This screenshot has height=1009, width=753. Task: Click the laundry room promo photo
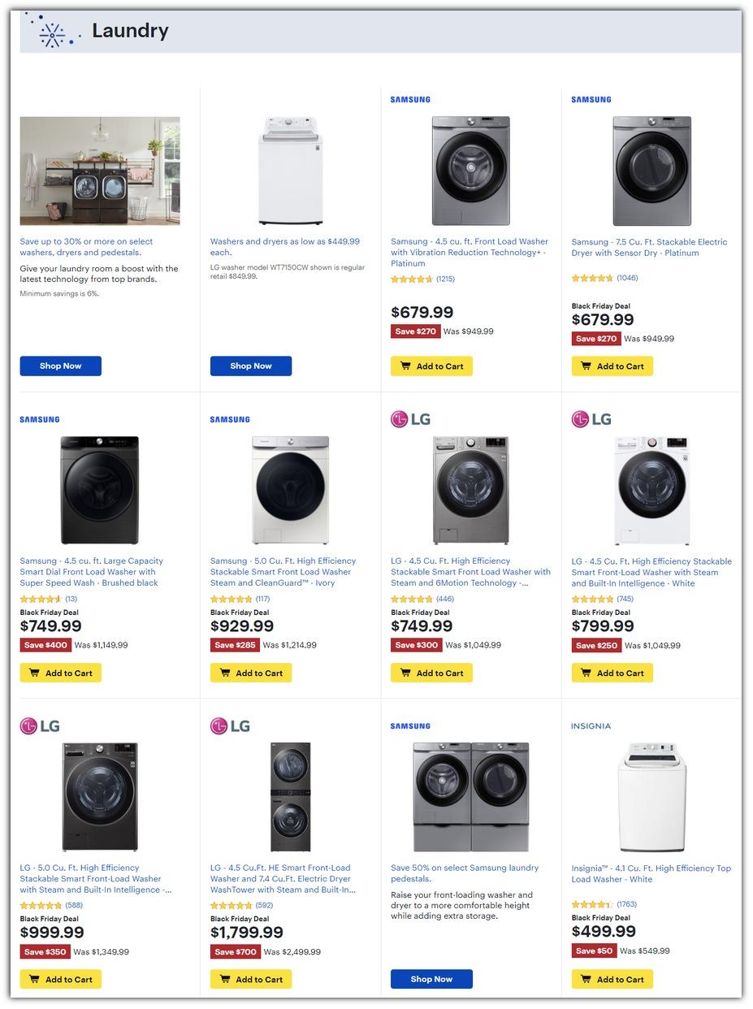coord(100,171)
